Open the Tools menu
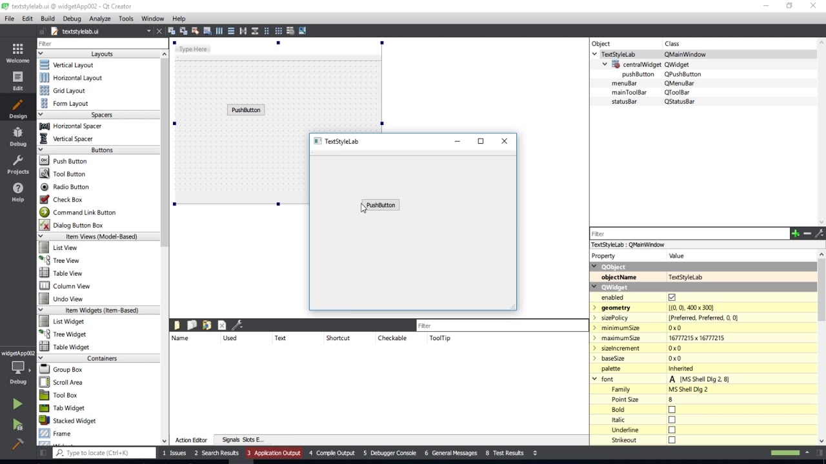Screen dimensions: 826x464 click(126, 19)
